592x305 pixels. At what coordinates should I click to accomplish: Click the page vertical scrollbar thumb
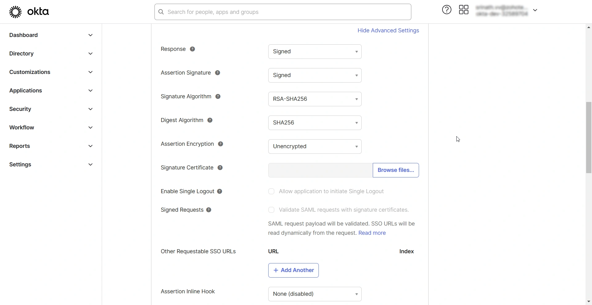click(589, 137)
